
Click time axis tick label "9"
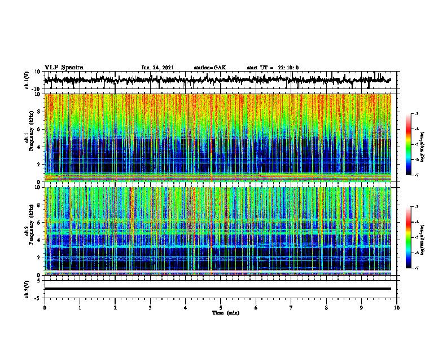coord(361,308)
